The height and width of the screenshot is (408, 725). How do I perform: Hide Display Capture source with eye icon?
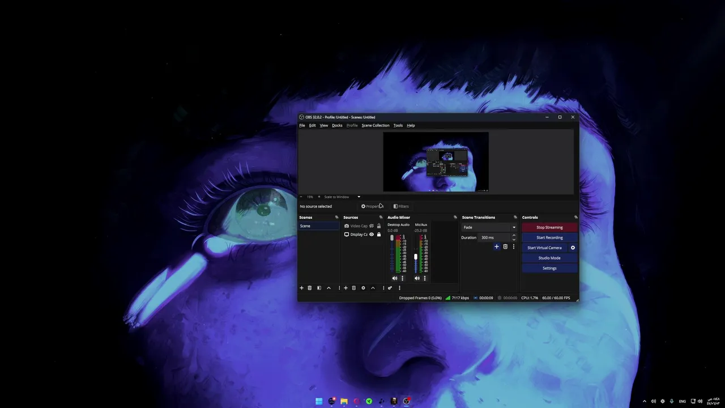tap(372, 235)
